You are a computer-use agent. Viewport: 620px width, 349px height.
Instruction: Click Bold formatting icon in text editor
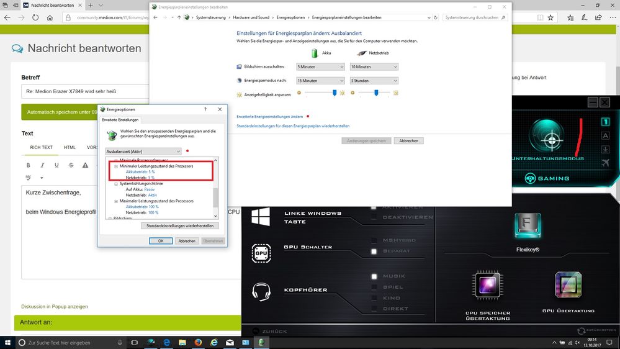28,165
